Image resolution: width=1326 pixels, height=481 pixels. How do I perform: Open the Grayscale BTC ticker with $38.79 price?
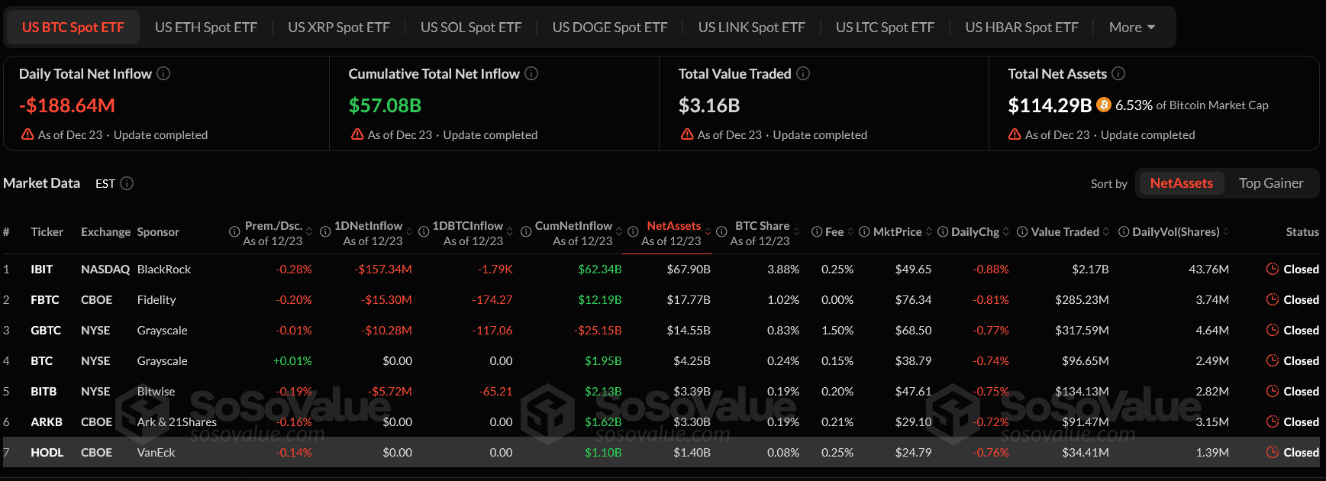(x=42, y=361)
